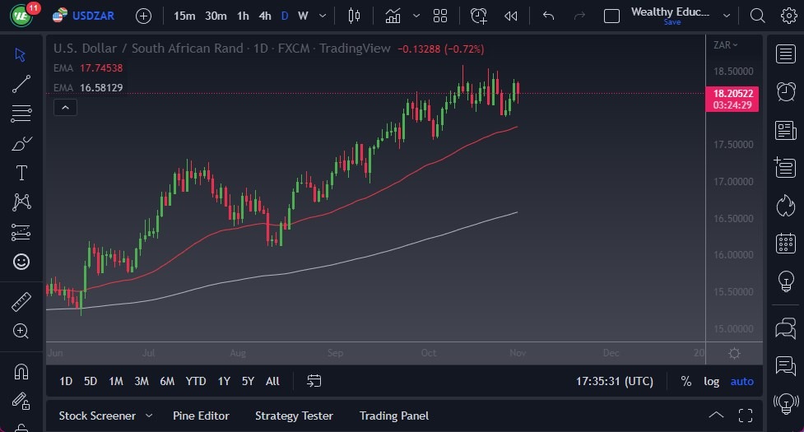Toggle magnet mode for drawings
804x432 pixels.
pyautogui.click(x=21, y=371)
